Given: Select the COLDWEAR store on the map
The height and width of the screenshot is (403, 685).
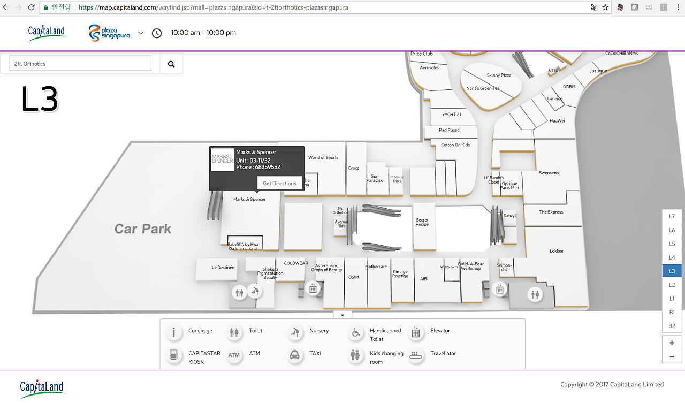Looking at the screenshot, I should tap(296, 263).
